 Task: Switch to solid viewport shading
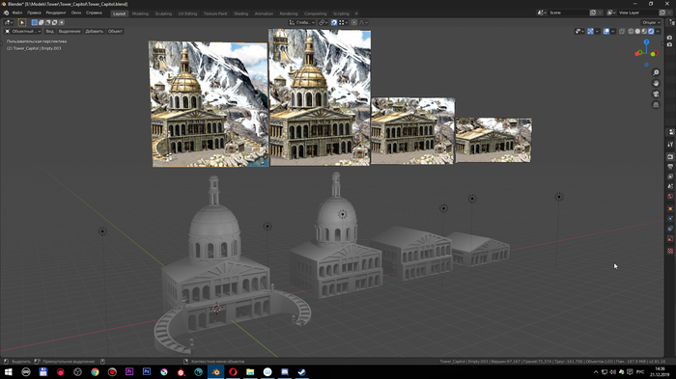click(637, 32)
